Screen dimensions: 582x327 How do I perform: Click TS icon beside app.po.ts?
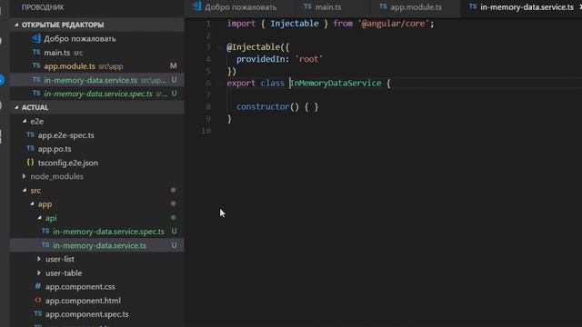[x=30, y=148]
